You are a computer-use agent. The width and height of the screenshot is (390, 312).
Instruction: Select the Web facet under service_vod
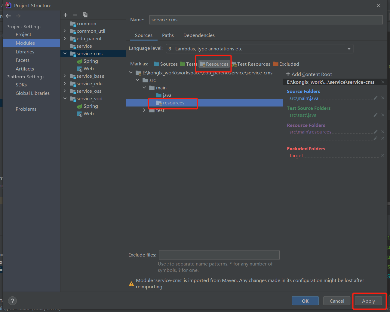click(x=87, y=113)
